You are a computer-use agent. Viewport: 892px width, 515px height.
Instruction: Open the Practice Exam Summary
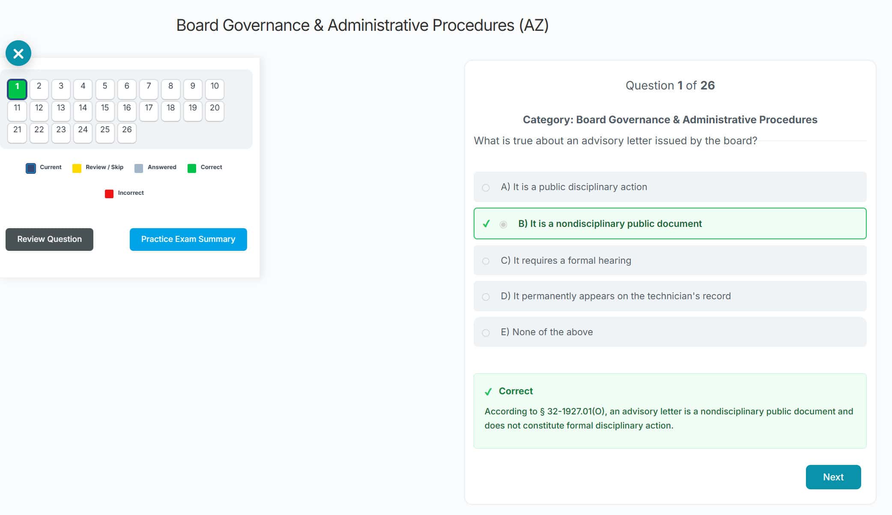(188, 239)
